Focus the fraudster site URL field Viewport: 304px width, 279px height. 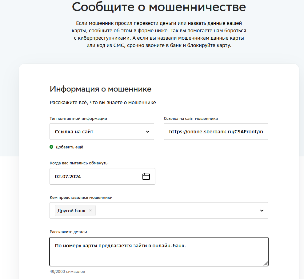point(216,132)
